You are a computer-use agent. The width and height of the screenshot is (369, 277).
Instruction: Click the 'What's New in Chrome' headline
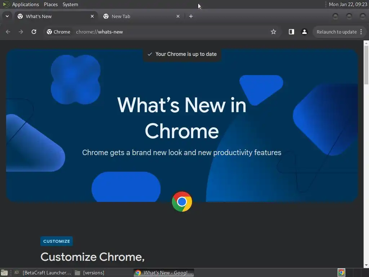pos(182,118)
